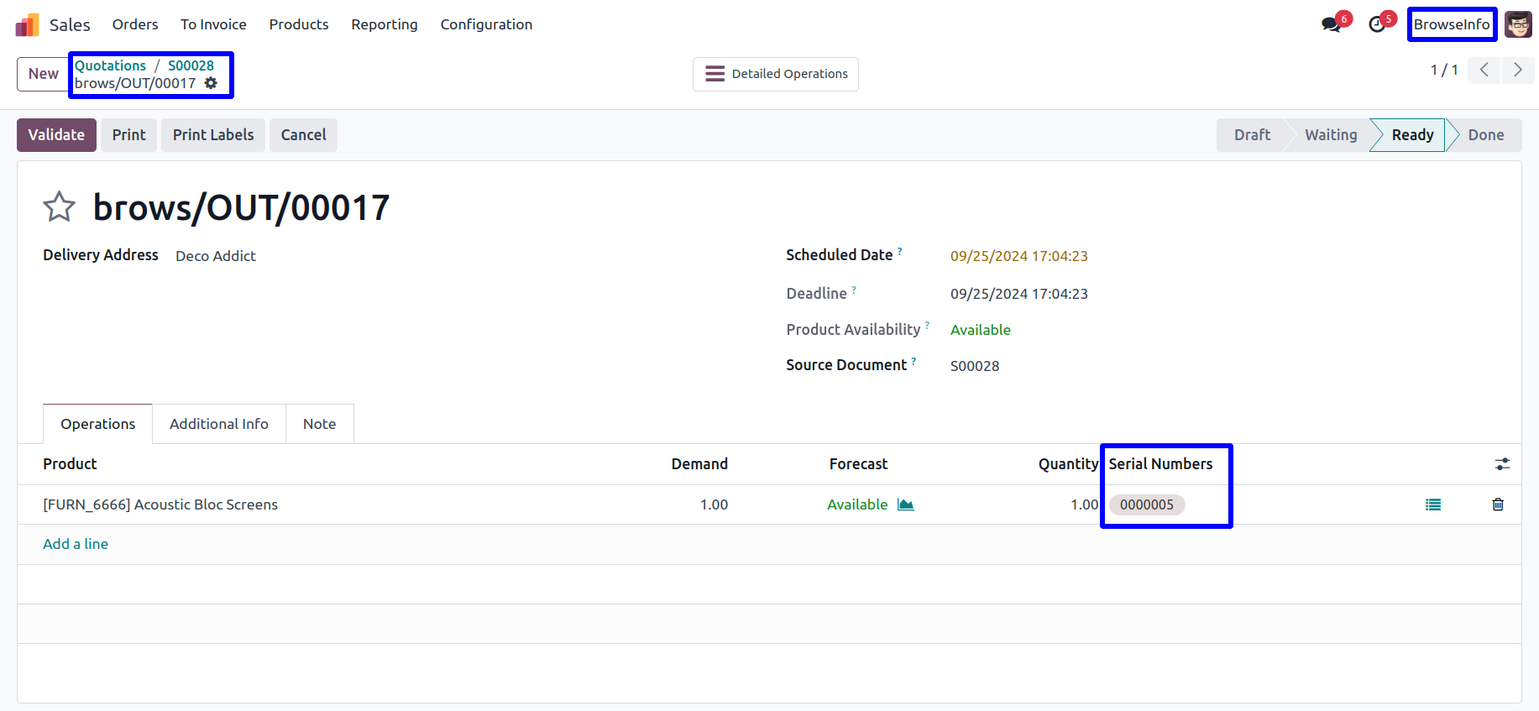
Task: Go to next record arrow
Action: [1518, 70]
